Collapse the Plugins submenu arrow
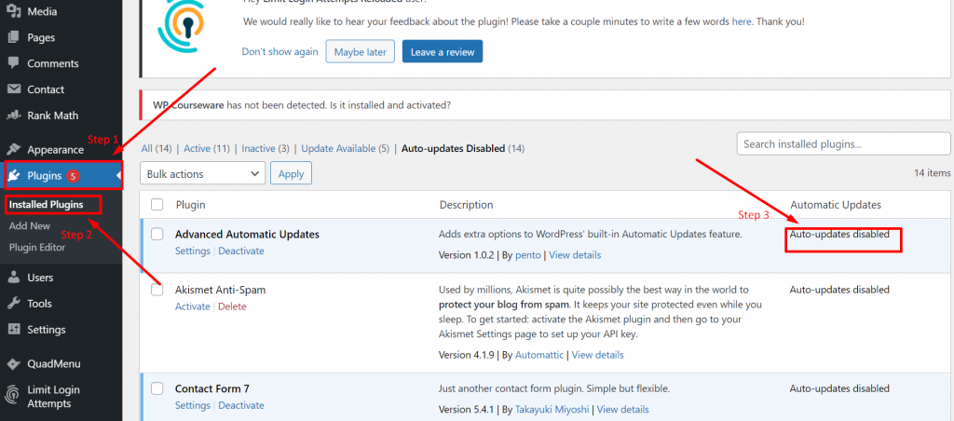The height and width of the screenshot is (421, 954). pos(118,176)
